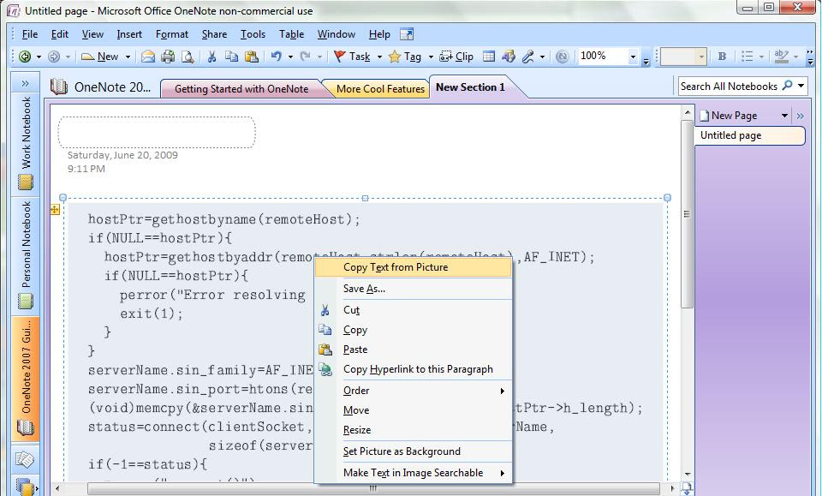Switch to Getting Started with OneNote tab
Viewport: 822px width, 496px height.
point(241,88)
